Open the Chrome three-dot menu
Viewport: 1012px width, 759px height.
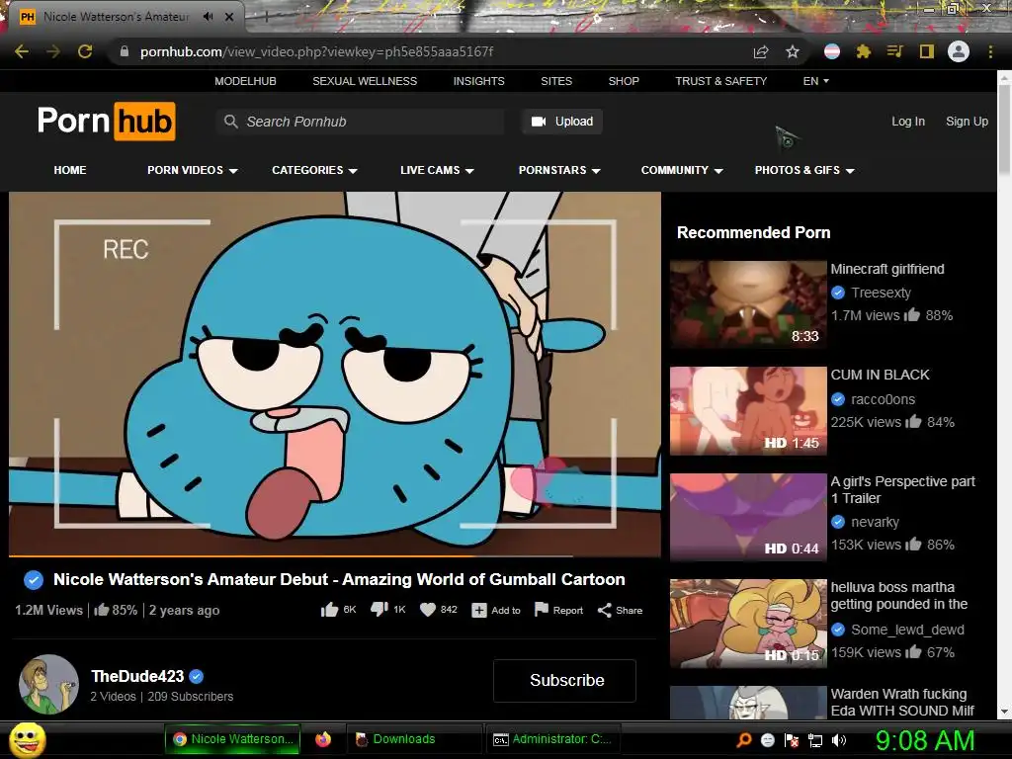[x=990, y=51]
